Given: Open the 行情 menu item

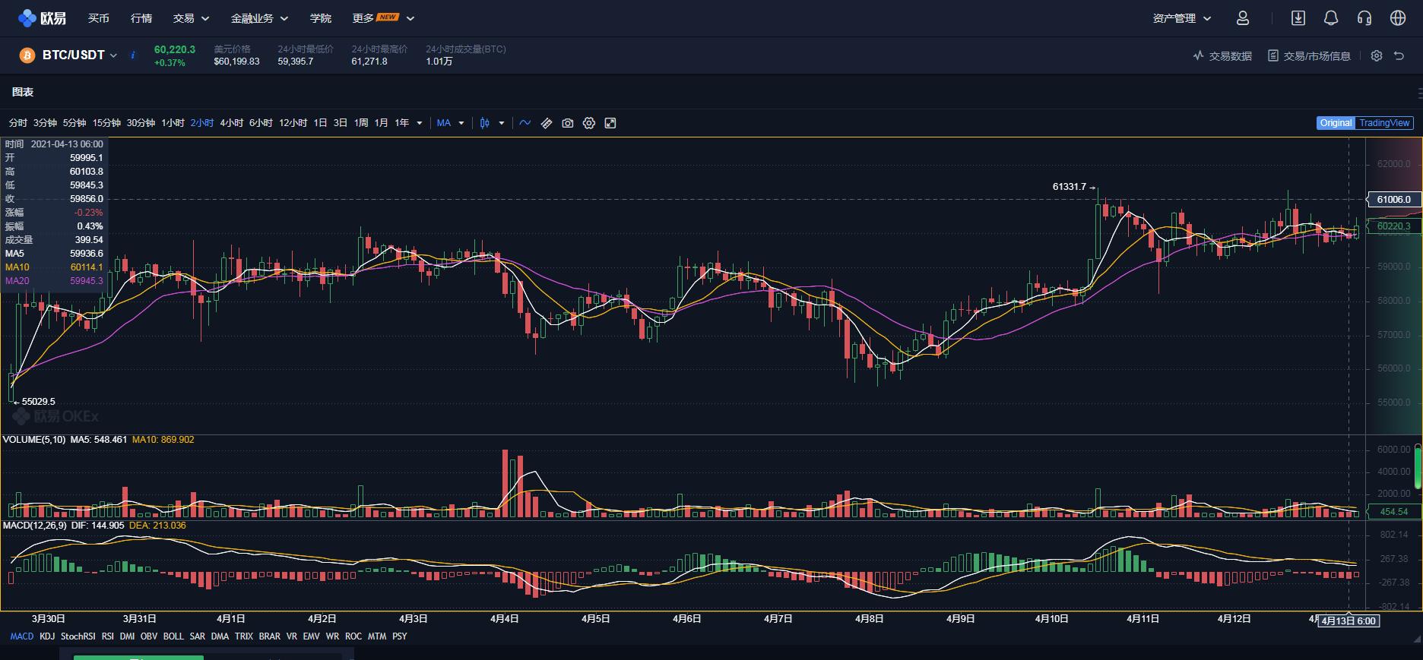Looking at the screenshot, I should [141, 18].
